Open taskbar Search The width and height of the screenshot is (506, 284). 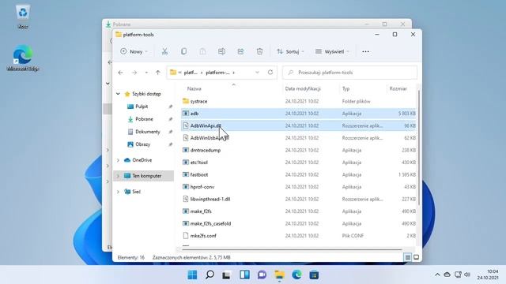210,275
